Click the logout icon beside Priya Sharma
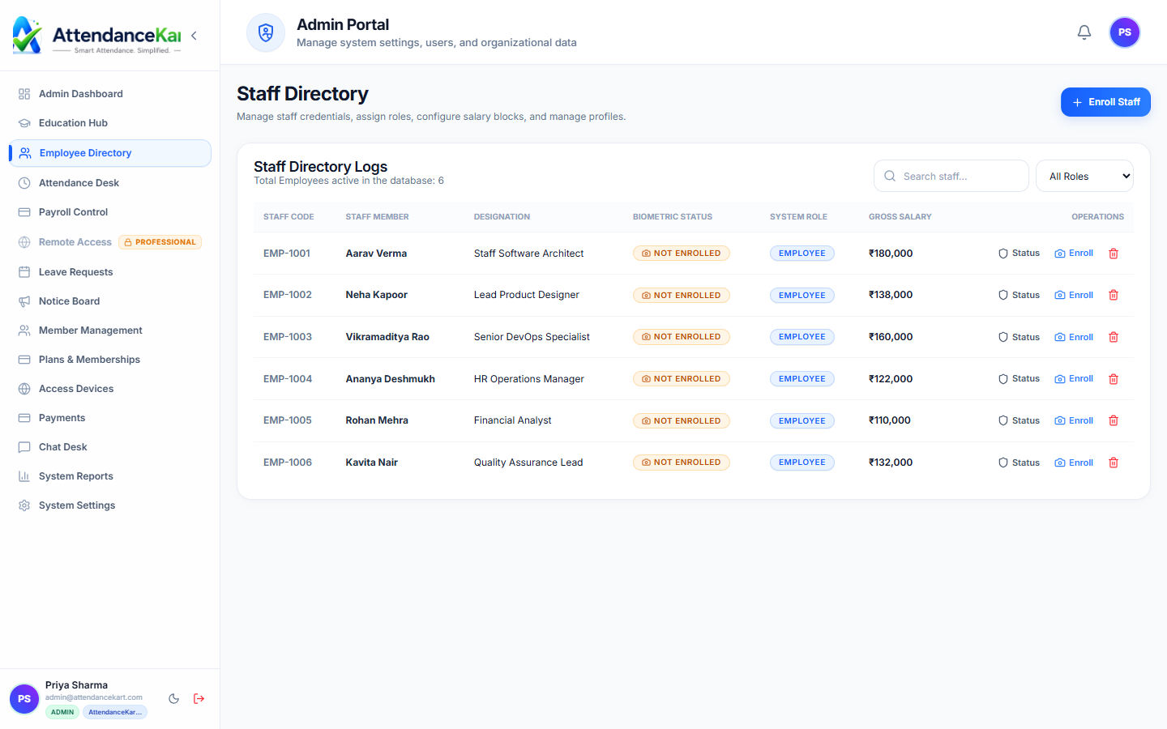Viewport: 1167px width, 729px height. click(199, 698)
